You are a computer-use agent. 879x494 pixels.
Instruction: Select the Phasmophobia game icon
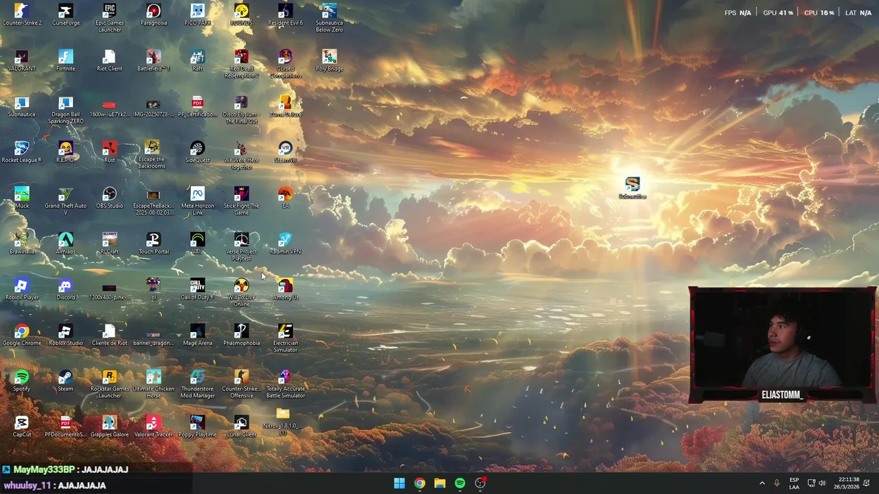pos(241,336)
